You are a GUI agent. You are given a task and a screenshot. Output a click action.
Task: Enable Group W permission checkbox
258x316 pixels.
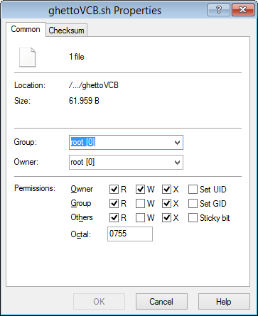tap(140, 204)
